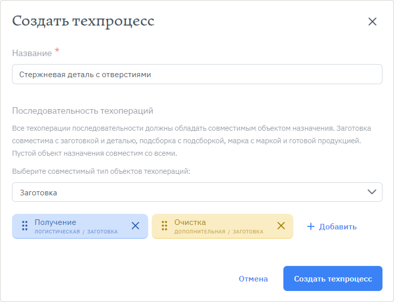
Task: Click the Последовательность техопераций heading
Action: point(83,111)
